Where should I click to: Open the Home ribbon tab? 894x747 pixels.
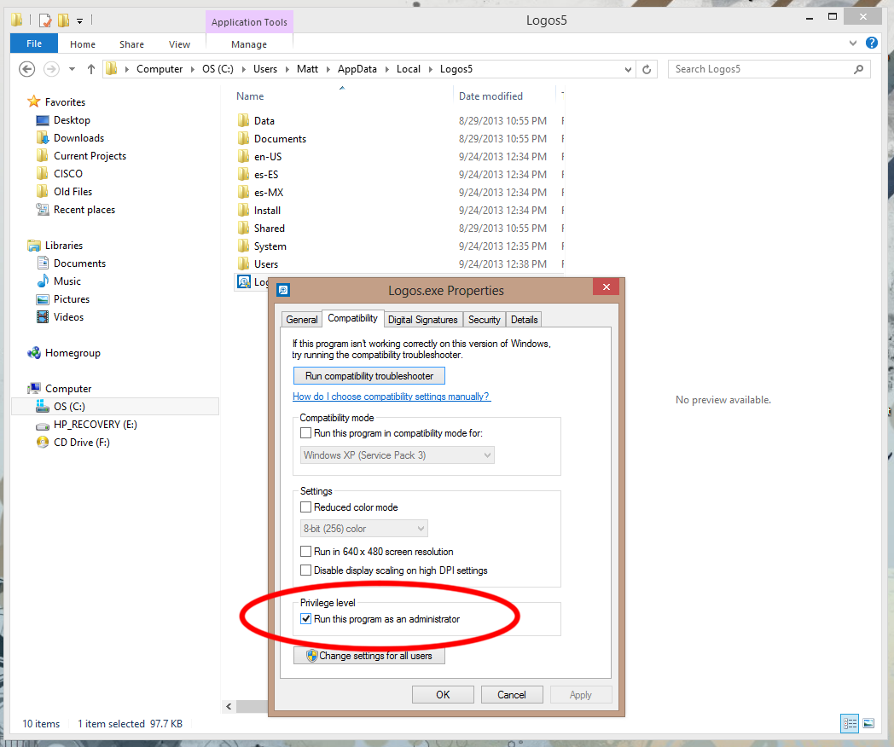83,43
